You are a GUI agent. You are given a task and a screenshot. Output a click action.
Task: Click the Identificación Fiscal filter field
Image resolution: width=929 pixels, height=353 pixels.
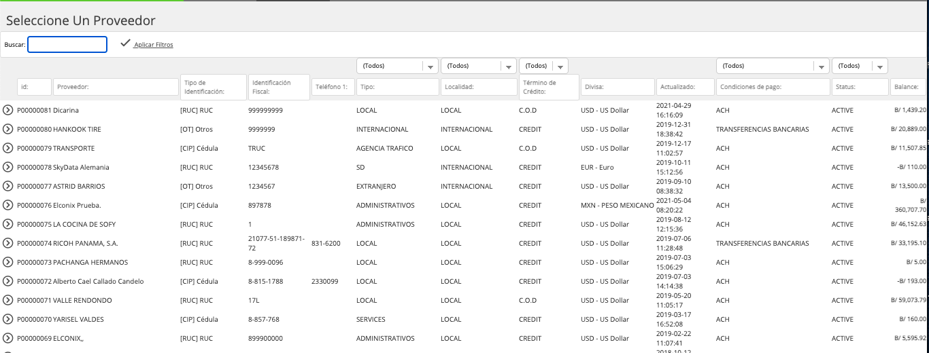click(278, 87)
